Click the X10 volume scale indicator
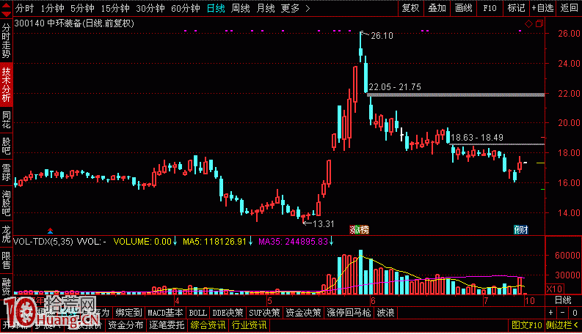The width and height of the screenshot is (582, 334). (x=554, y=289)
